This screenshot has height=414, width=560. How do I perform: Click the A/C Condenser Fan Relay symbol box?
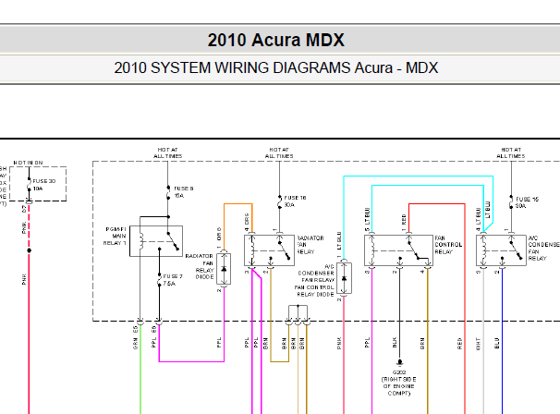[502, 250]
